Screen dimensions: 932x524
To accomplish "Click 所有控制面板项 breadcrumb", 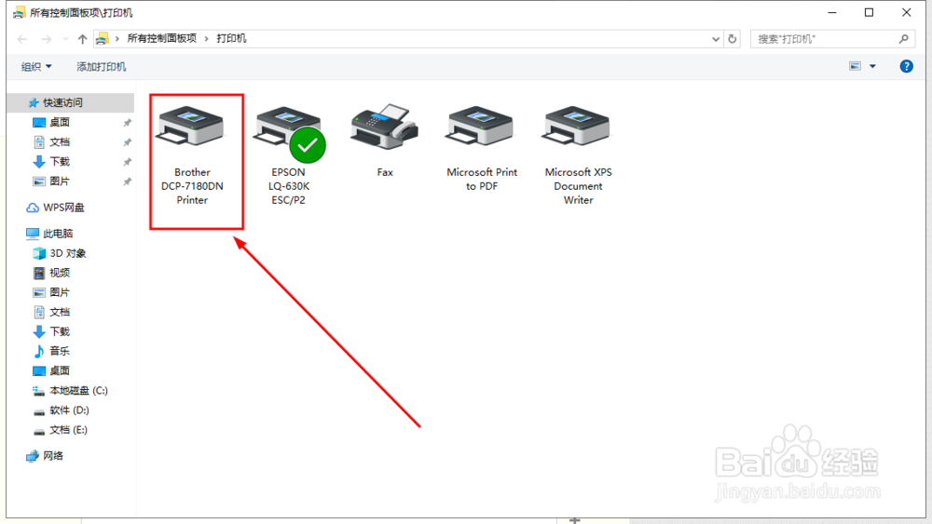I will (x=161, y=38).
